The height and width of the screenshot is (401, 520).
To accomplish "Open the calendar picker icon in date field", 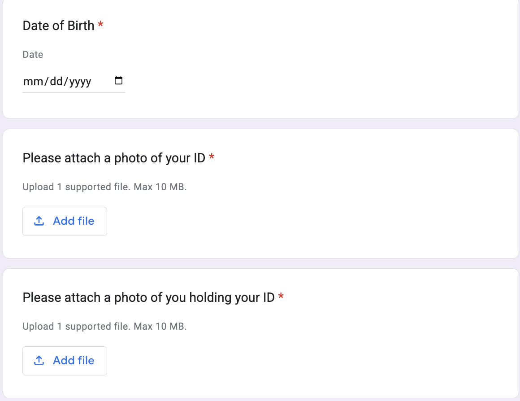I will [118, 80].
